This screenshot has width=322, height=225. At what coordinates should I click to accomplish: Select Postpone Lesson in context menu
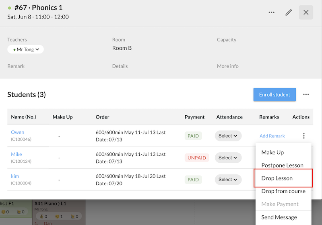pos(282,165)
